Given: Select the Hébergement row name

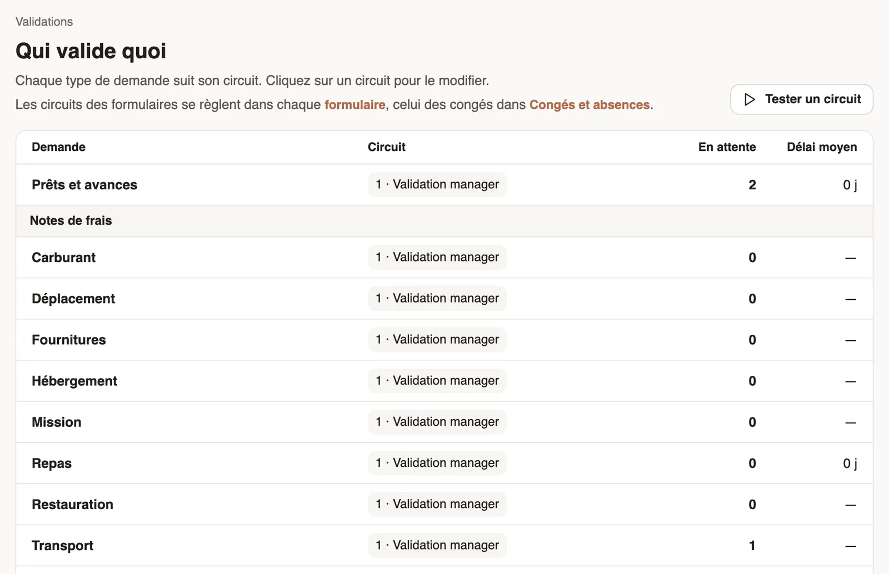Looking at the screenshot, I should click(74, 381).
